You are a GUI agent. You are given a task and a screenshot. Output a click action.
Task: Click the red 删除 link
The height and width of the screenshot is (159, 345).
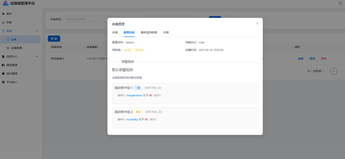[324, 59]
